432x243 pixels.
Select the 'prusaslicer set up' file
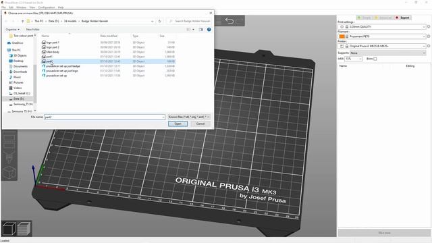[x=56, y=76]
